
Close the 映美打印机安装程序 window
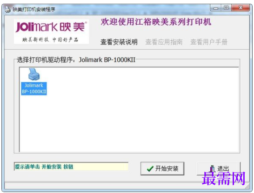coord(241,8)
